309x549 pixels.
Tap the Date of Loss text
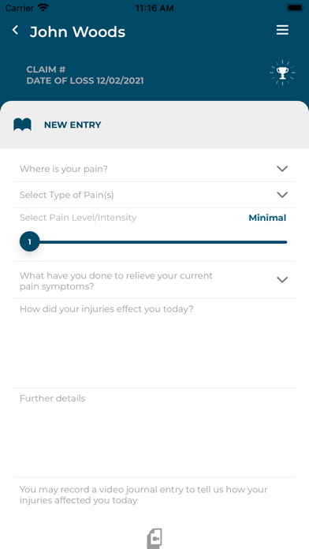click(x=85, y=81)
